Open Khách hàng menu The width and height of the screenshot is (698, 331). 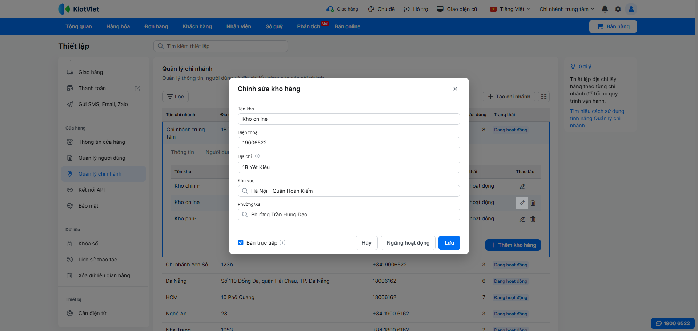(197, 26)
